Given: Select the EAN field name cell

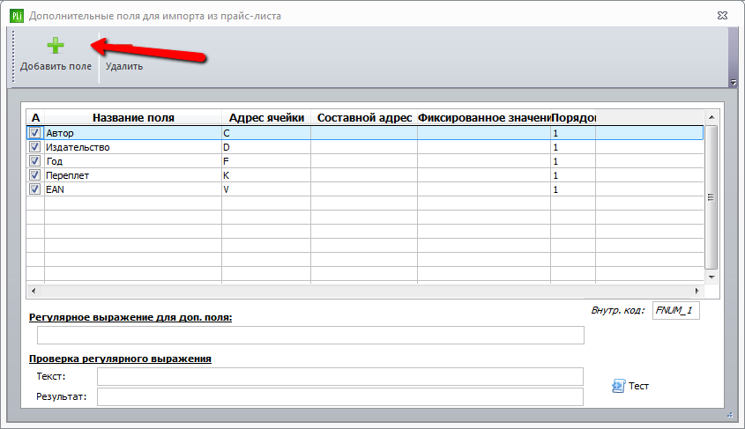Looking at the screenshot, I should pyautogui.click(x=133, y=189).
